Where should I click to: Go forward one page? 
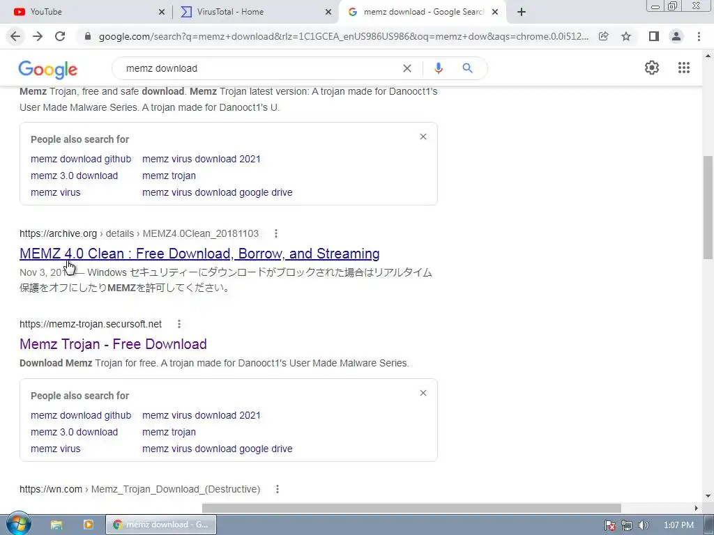coord(38,36)
